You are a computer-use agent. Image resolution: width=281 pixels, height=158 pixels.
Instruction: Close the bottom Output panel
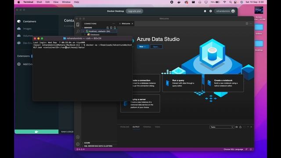click(x=251, y=127)
